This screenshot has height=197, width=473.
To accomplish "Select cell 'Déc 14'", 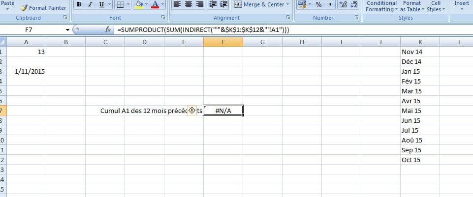I will [420, 62].
